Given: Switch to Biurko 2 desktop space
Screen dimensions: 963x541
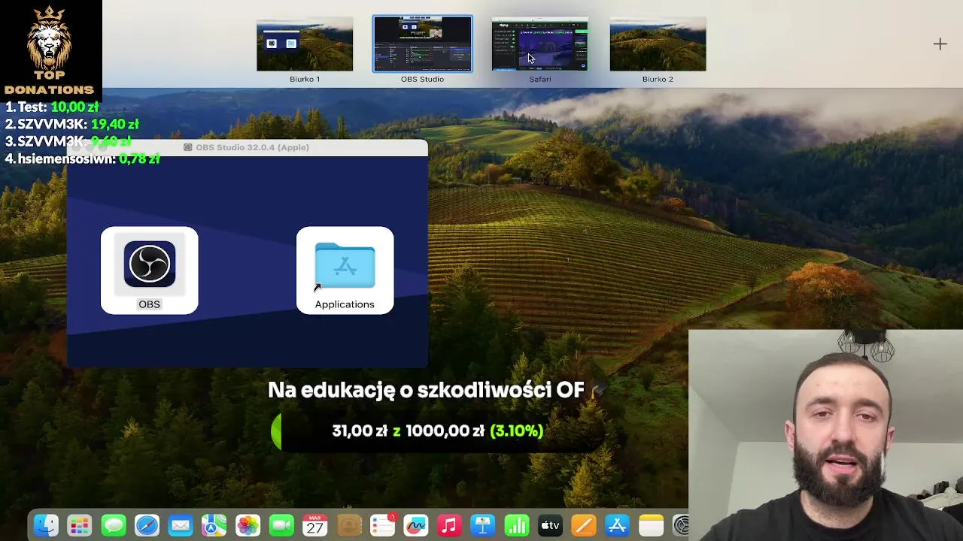Looking at the screenshot, I should pyautogui.click(x=658, y=44).
